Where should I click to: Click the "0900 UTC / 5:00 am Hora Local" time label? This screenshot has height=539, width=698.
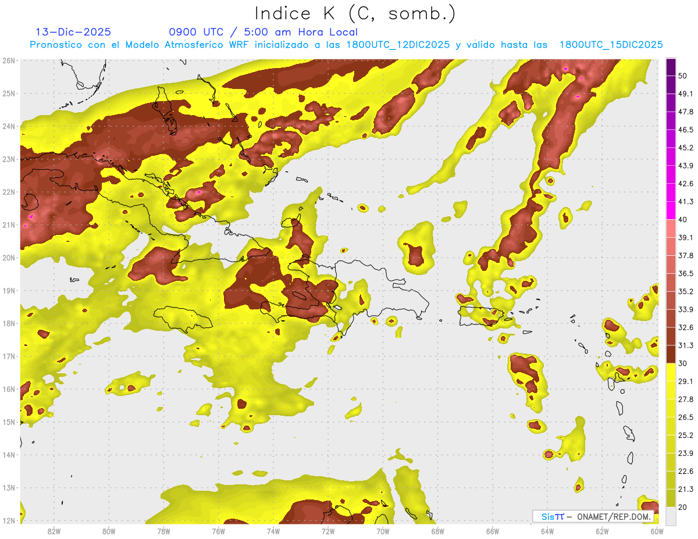pos(263,33)
